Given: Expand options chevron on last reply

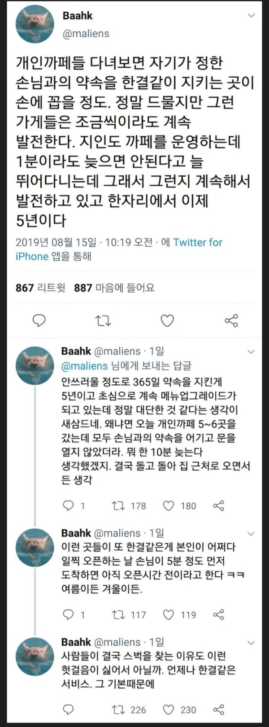Looking at the screenshot, I should click(x=251, y=643).
